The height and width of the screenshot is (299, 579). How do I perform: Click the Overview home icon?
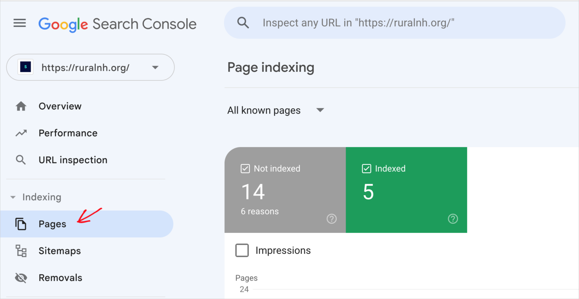click(21, 106)
